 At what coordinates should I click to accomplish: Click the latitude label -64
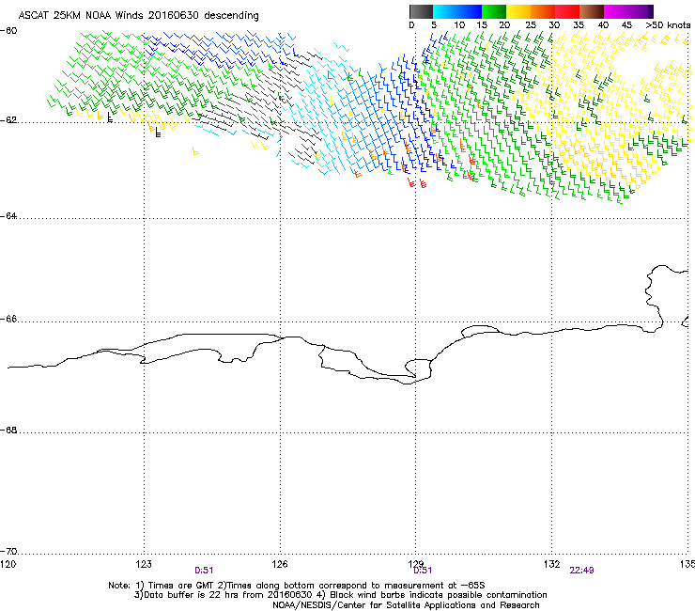click(x=8, y=216)
